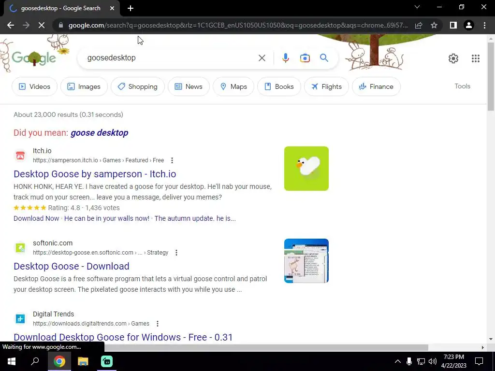This screenshot has height=371, width=495.
Task: Open Google quick settings gear
Action: tap(453, 58)
